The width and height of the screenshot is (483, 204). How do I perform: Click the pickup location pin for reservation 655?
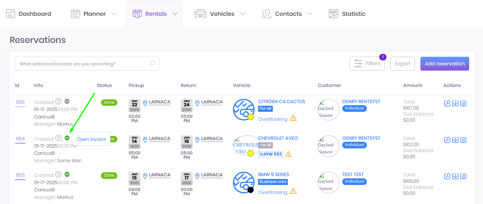tap(145, 103)
